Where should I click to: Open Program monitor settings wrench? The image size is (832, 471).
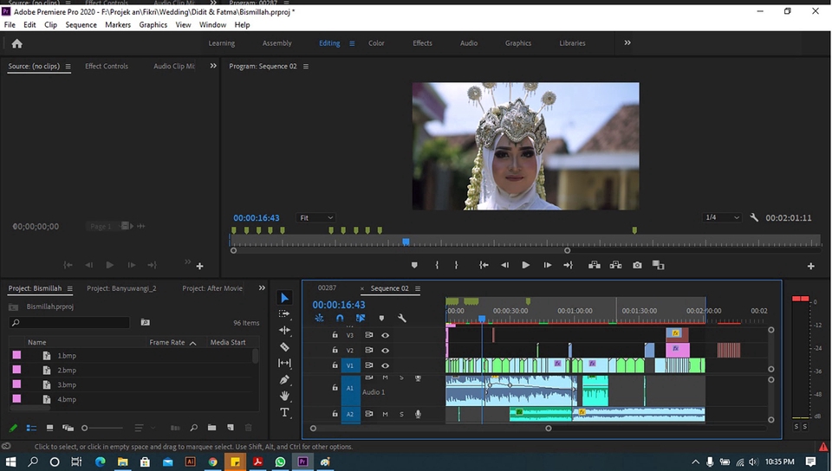click(753, 217)
